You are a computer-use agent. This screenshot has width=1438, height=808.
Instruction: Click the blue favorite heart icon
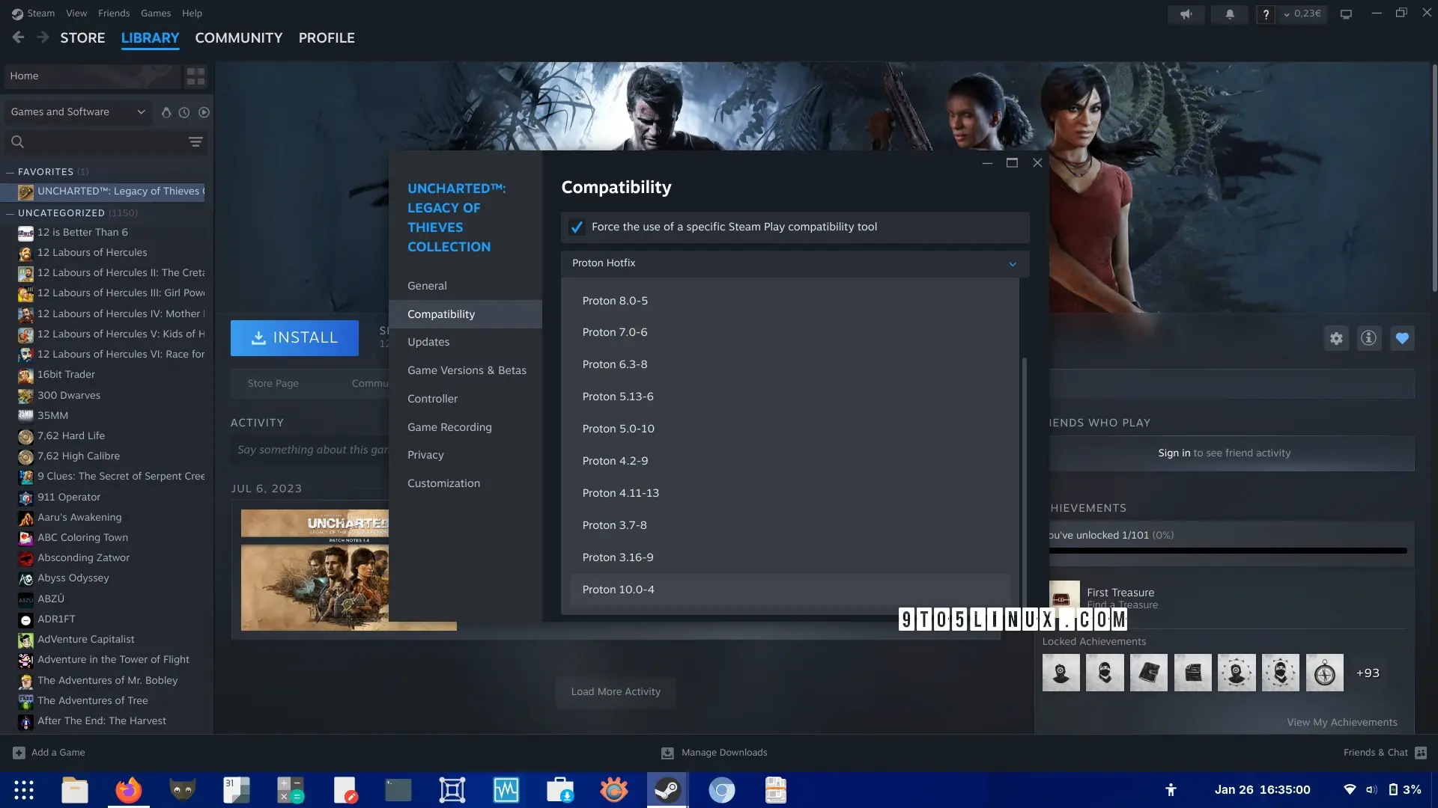click(1402, 338)
